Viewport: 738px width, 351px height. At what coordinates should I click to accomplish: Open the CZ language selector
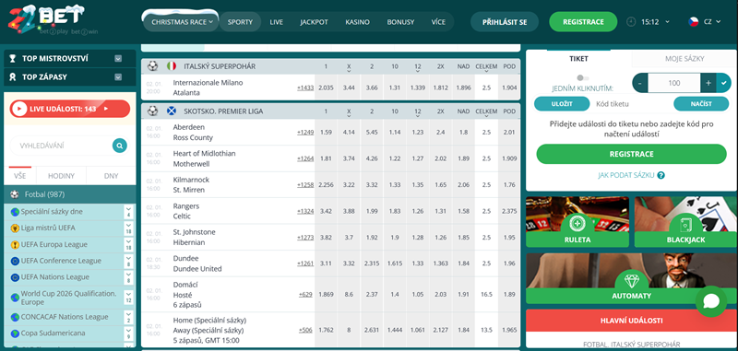click(705, 21)
